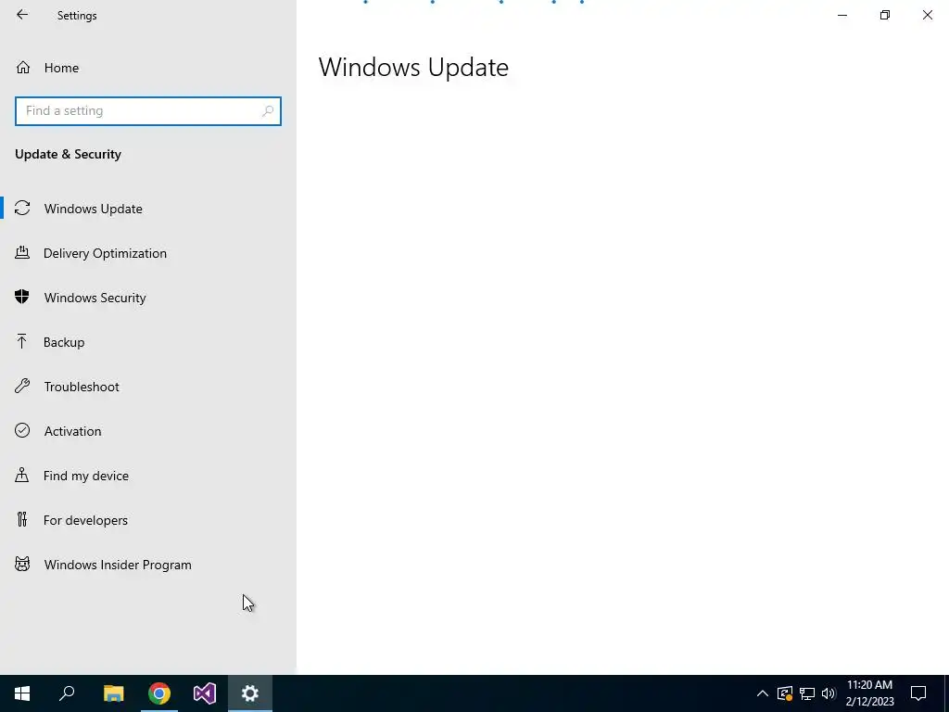Open Visual Studio from taskbar
949x712 pixels.
point(205,693)
